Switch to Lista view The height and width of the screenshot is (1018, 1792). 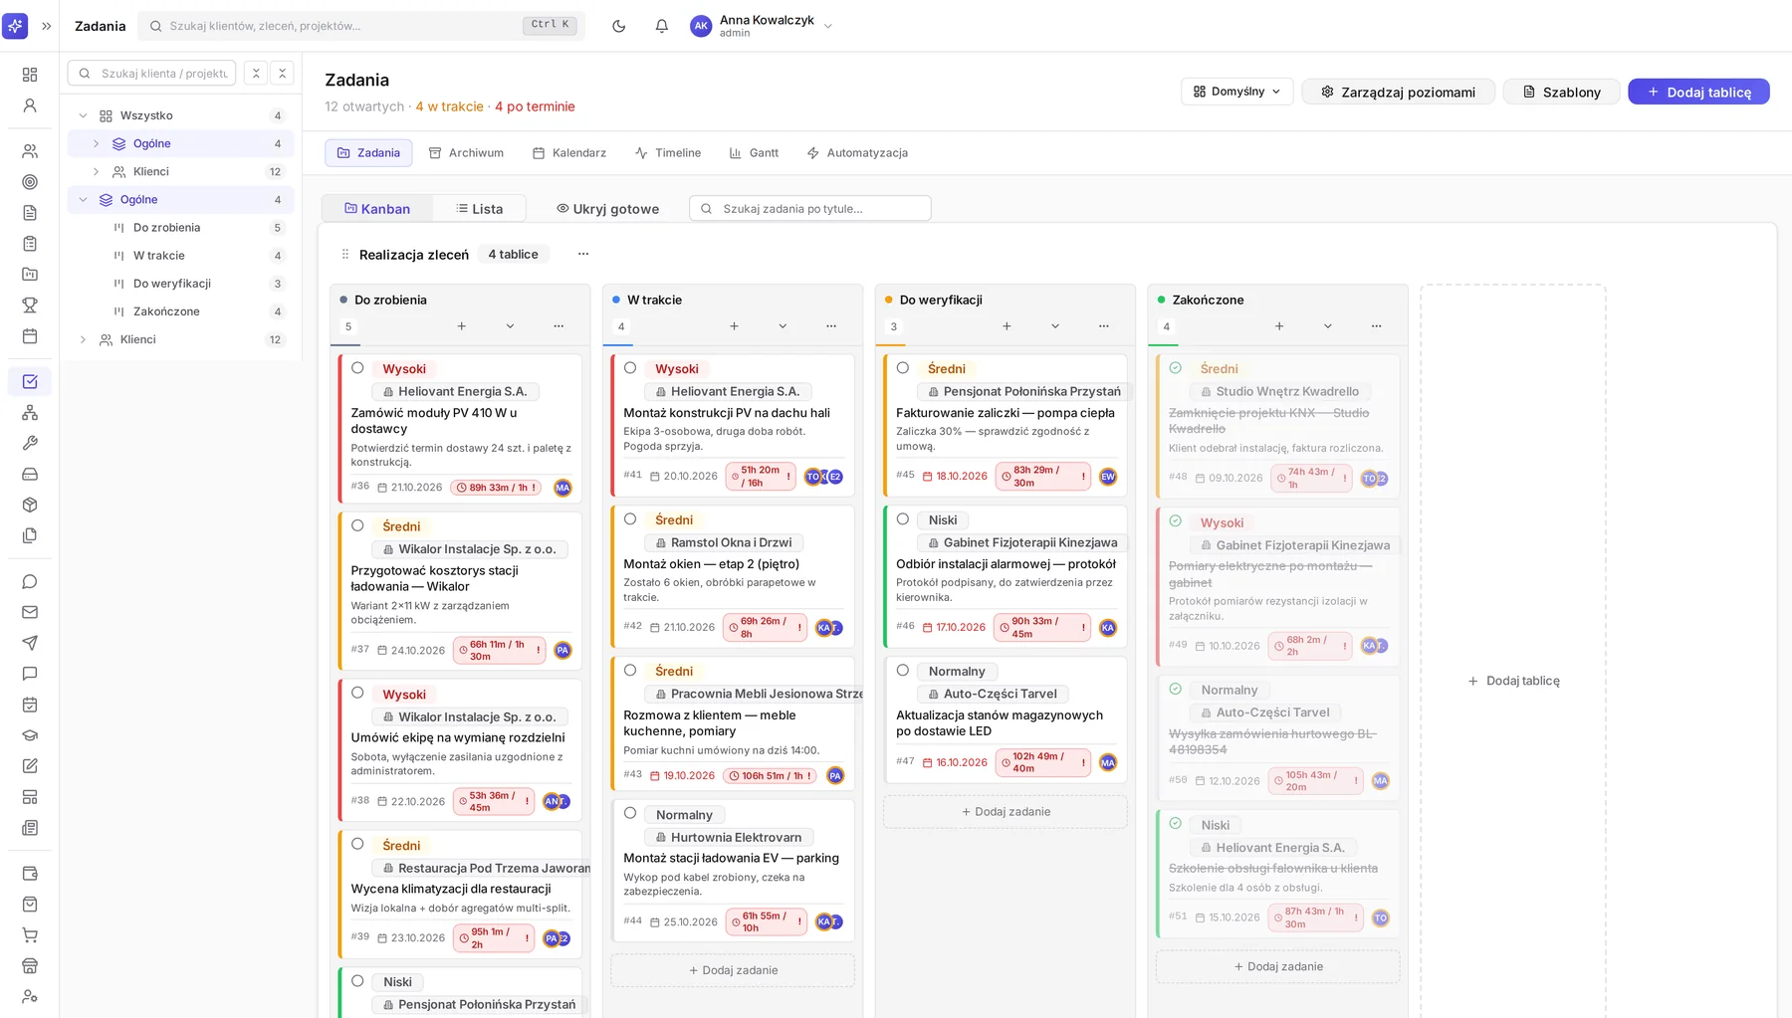479,208
